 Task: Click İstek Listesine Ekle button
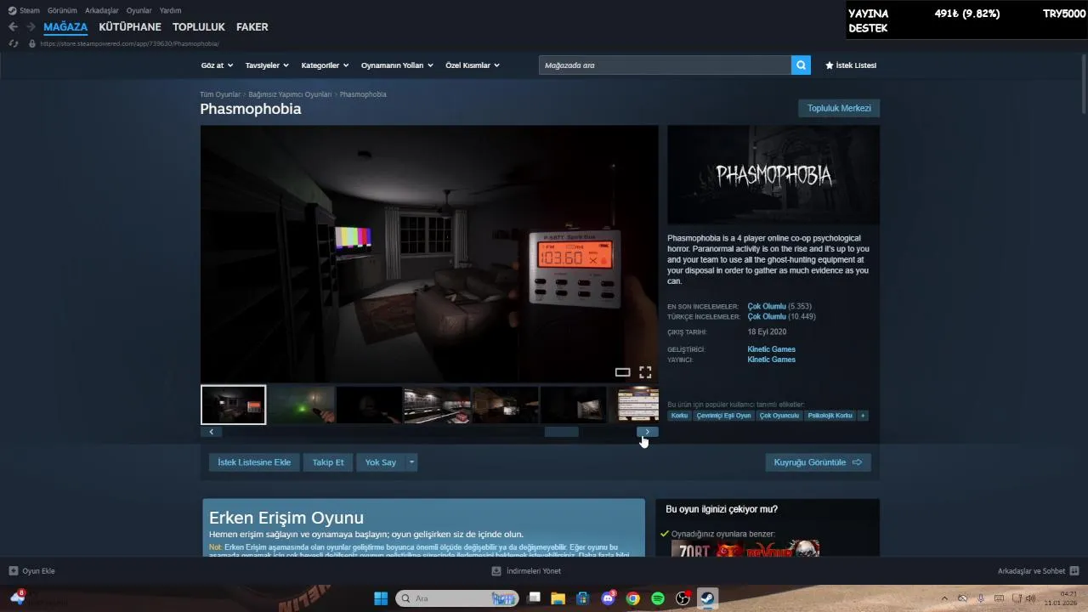tap(254, 462)
